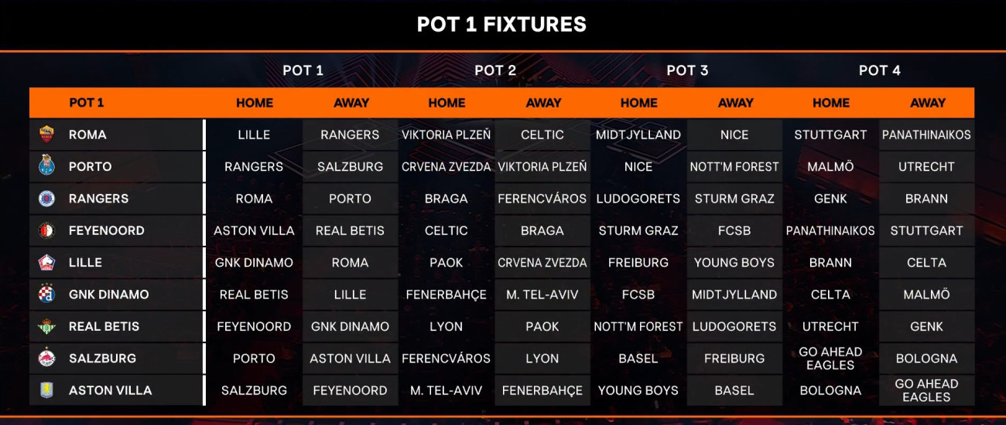Select the POT 4 column group heading
Screen dimensions: 1006x425
(x=879, y=70)
